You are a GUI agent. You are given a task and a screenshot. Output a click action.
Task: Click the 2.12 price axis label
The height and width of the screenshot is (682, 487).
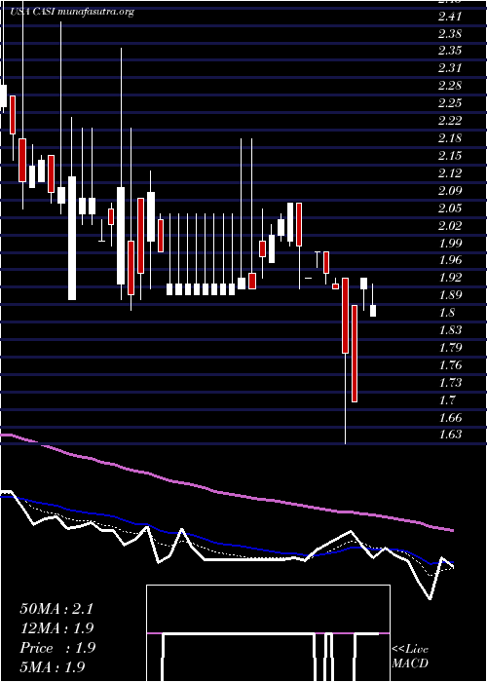pos(450,173)
